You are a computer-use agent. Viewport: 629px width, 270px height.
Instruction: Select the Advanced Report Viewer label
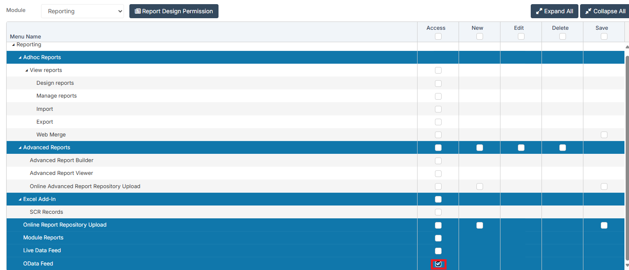coord(61,173)
